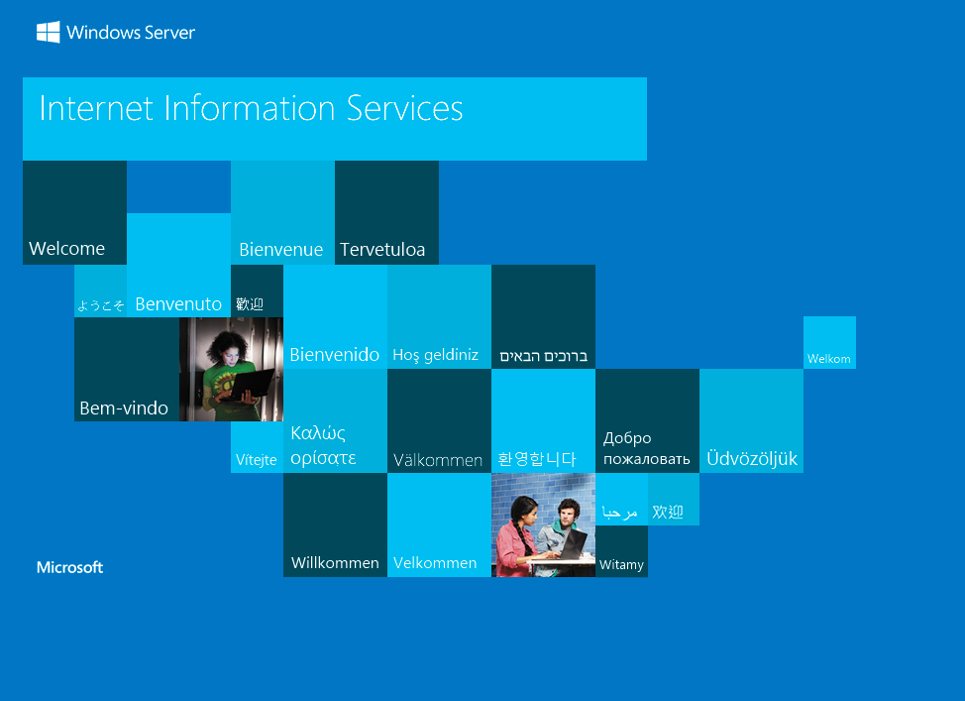
Task: Click the Üdvözöljük tile
Action: pos(751,421)
